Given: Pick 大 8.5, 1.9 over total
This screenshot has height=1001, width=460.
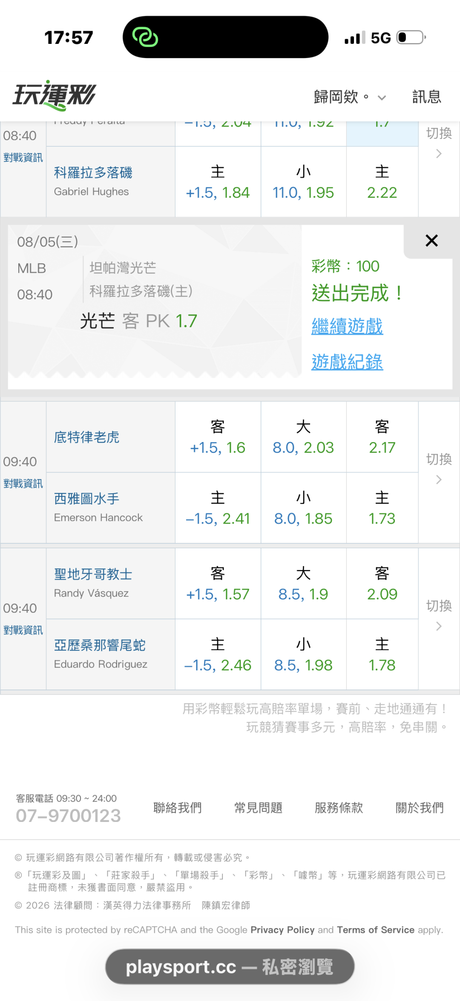Looking at the screenshot, I should tap(303, 584).
